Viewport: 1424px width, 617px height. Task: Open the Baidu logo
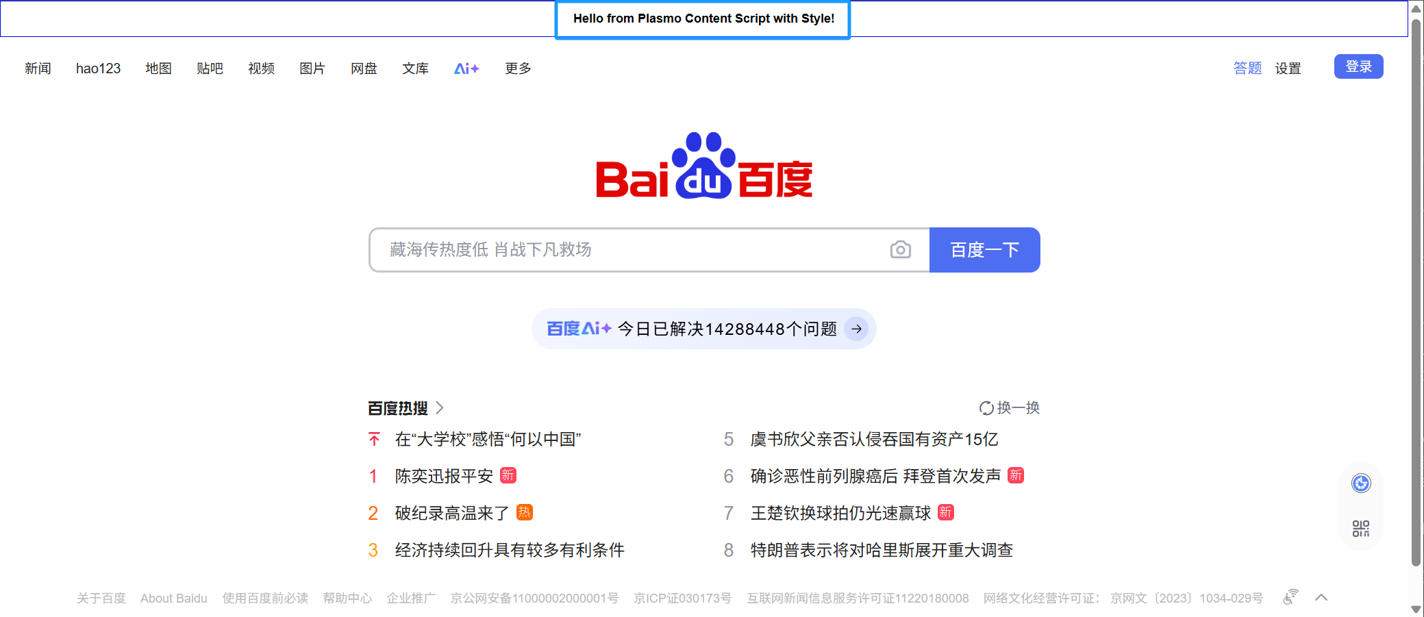pyautogui.click(x=704, y=165)
